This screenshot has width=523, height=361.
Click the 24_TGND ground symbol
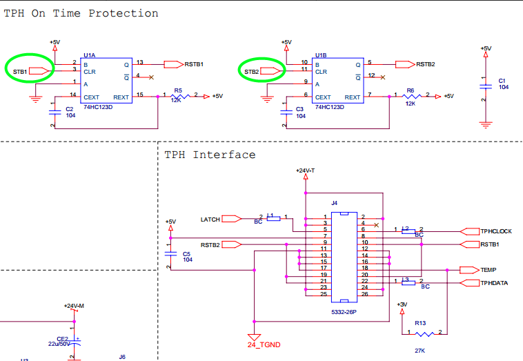click(x=254, y=338)
